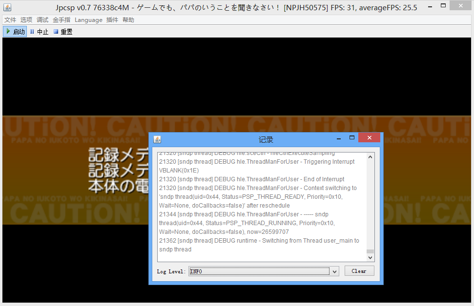
Task: Open the 金手指 menu
Action: (62, 20)
